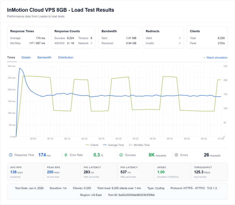
Task: Click the AVG RPS 138 req/s metric
Action: pos(26,172)
